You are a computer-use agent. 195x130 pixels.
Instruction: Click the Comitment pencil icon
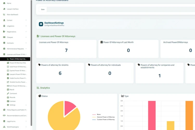[8, 93]
